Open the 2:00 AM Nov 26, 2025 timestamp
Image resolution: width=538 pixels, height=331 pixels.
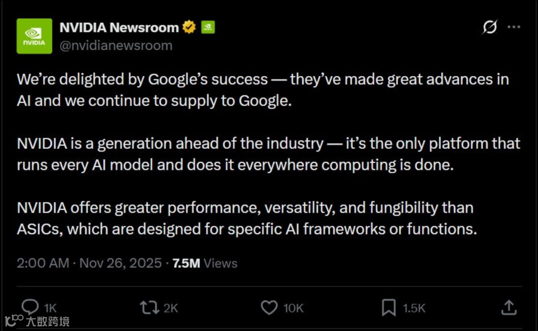[89, 263]
